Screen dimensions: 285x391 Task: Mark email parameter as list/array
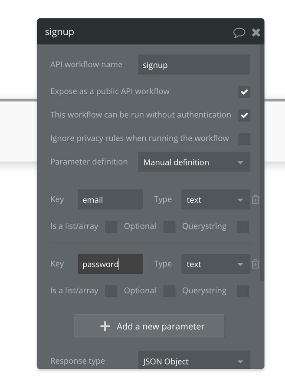[111, 227]
